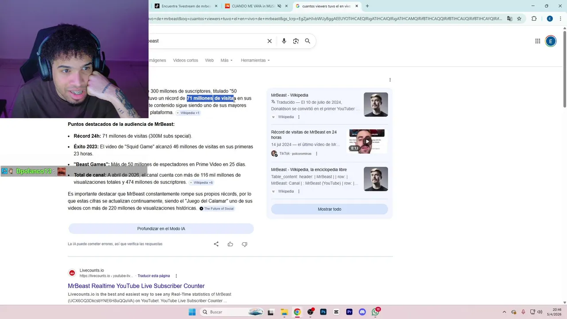The image size is (567, 319).
Task: Open a new browser tab
Action: [x=367, y=6]
